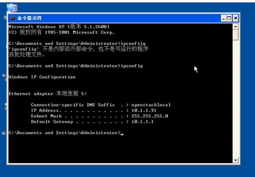Click the scrollbar up arrow
Image resolution: width=255 pixels, height=177 pixels.
236,27
